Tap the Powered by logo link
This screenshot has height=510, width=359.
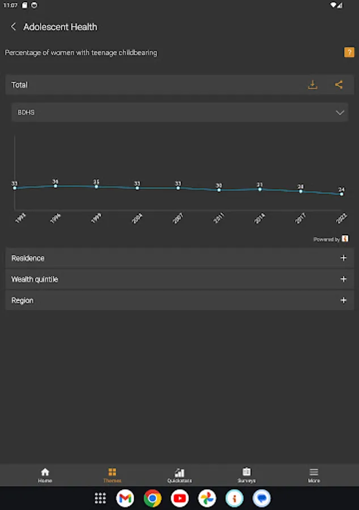click(345, 239)
